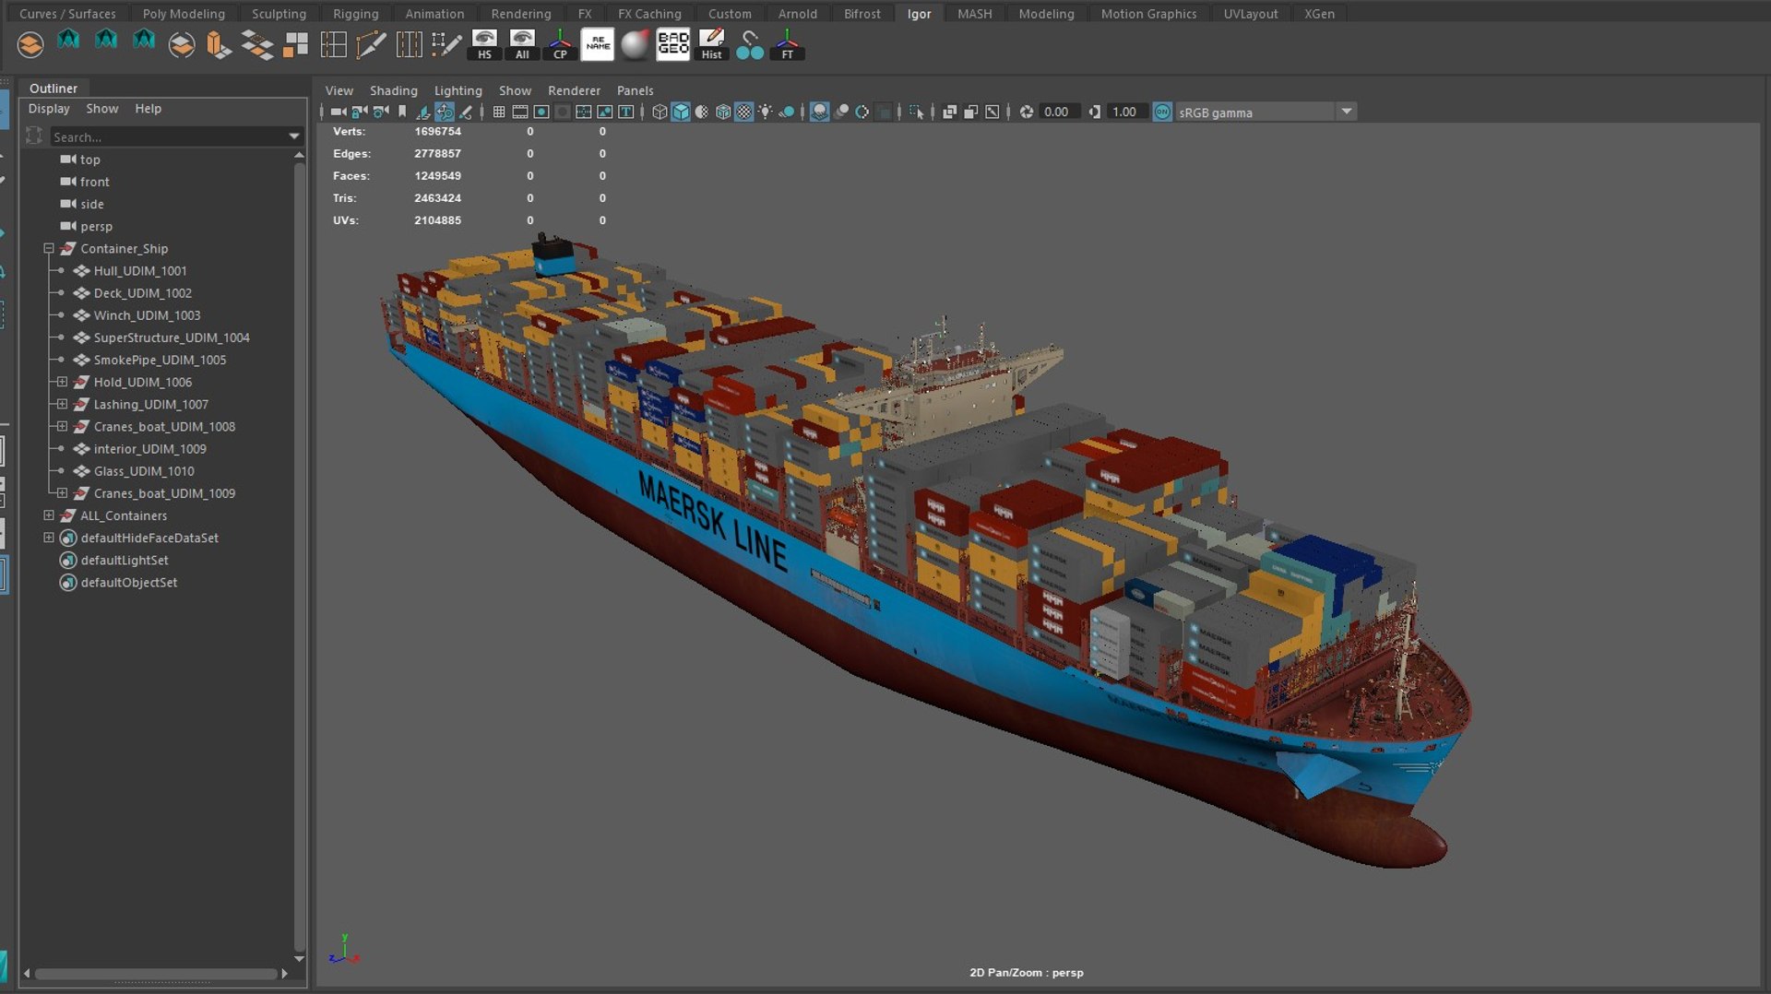Expand the ALL_Containers group

pos(49,515)
